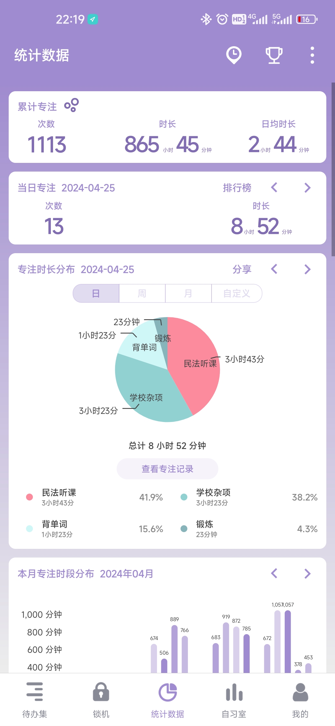Tap the trophy achievements icon
This screenshot has width=335, height=726.
(274, 55)
